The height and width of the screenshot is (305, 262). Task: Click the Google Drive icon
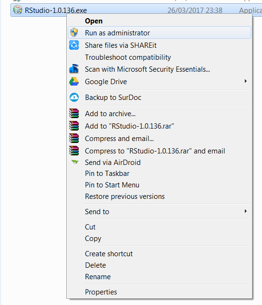(x=74, y=81)
